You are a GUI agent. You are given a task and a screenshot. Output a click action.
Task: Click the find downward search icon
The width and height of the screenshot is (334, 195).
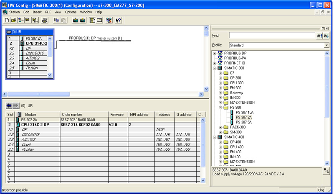326,36
